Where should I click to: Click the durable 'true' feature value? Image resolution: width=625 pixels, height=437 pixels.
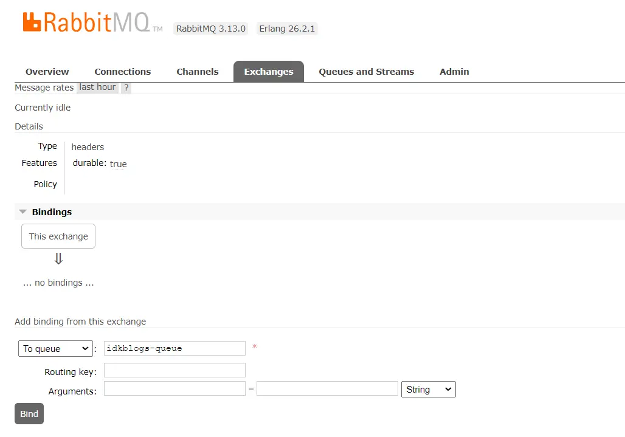[118, 164]
